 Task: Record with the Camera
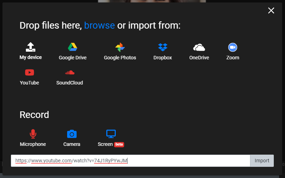[72, 138]
